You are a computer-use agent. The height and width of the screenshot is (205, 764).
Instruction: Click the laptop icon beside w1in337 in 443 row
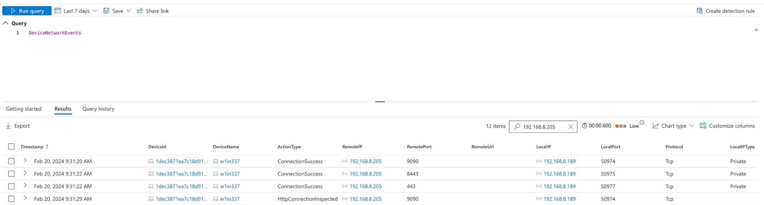(x=216, y=186)
